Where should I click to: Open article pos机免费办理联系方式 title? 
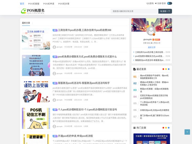(87, 57)
